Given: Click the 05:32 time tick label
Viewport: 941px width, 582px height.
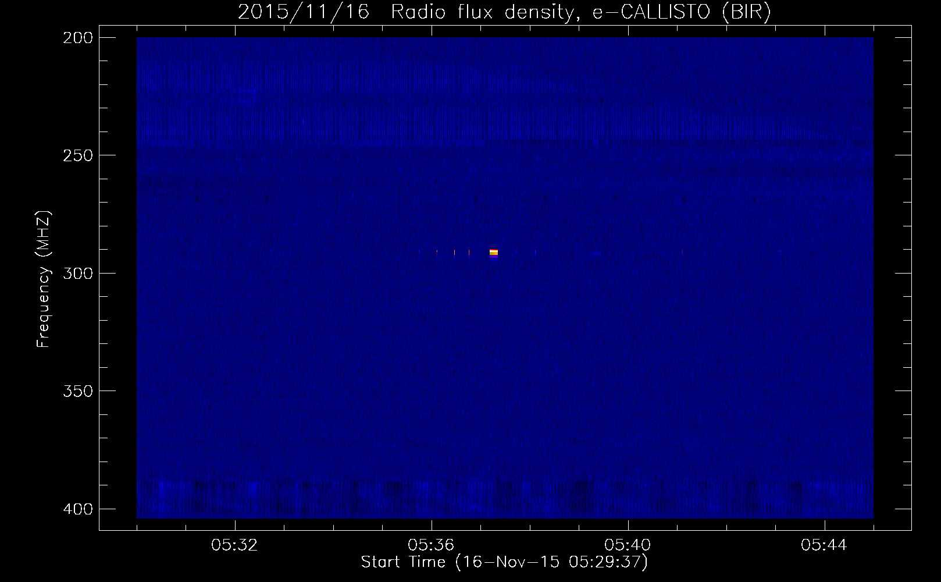Looking at the screenshot, I should pos(235,545).
